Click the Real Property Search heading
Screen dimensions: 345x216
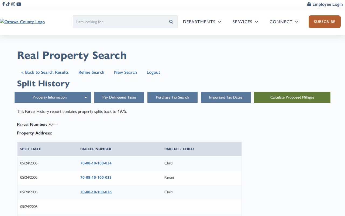tap(72, 55)
